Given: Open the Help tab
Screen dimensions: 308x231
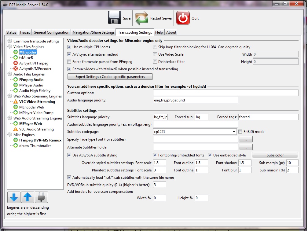Looking at the screenshot, I should point(159,32).
